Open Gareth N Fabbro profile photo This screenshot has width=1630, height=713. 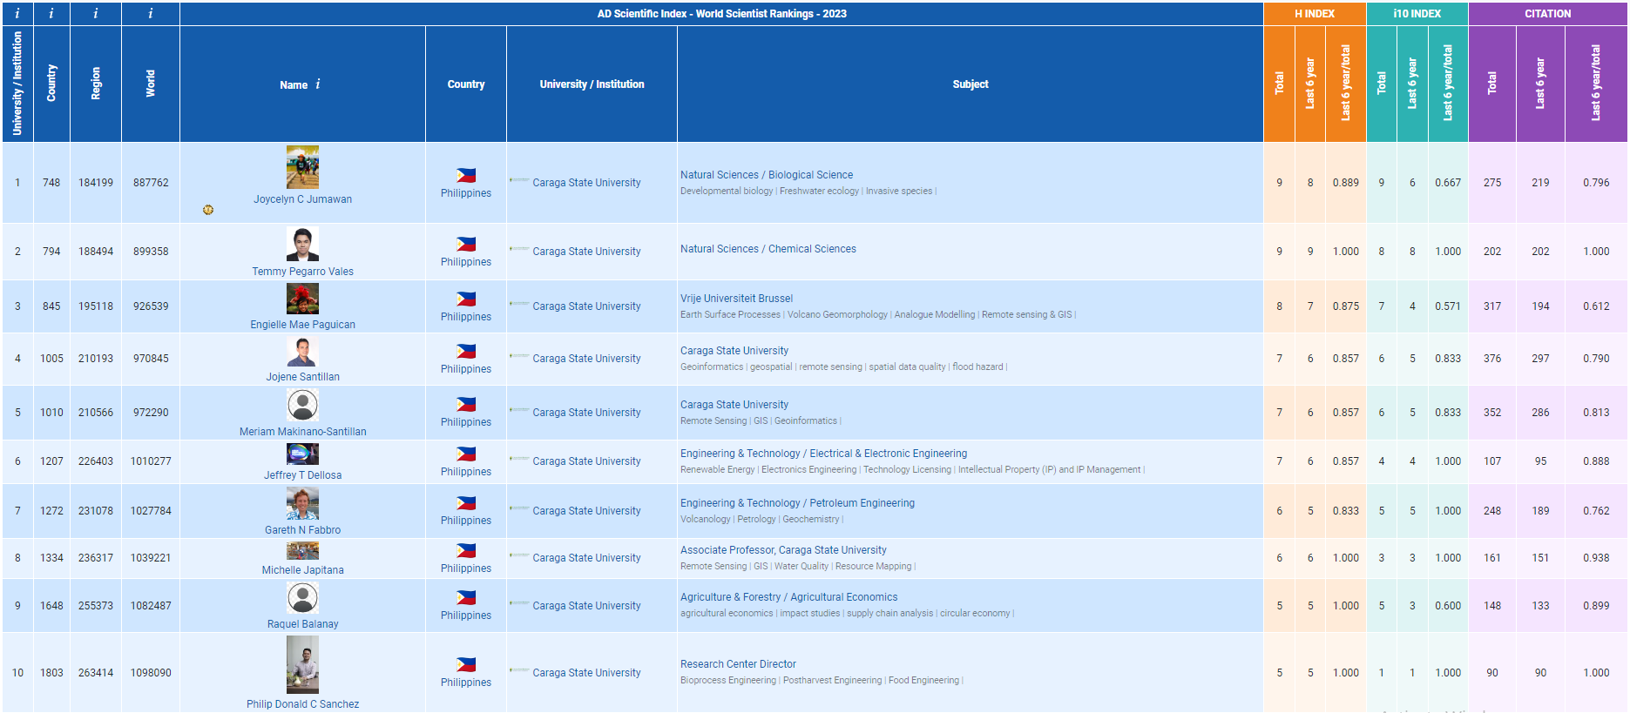(x=303, y=504)
